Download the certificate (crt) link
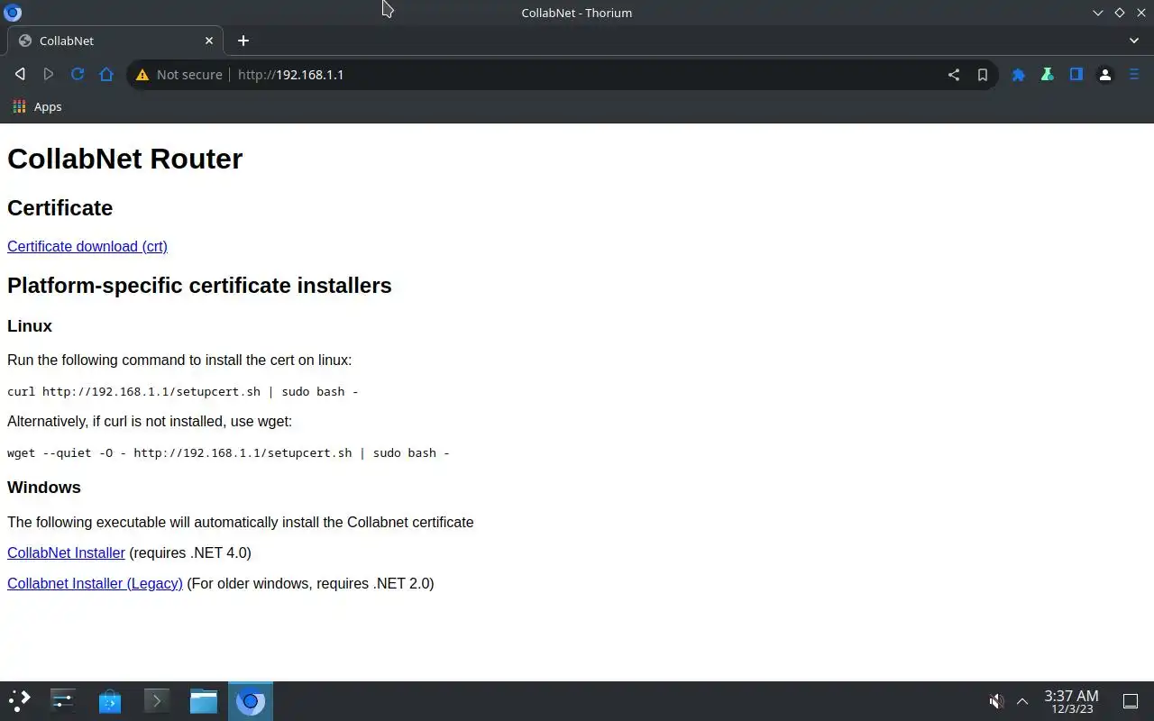The image size is (1154, 721). click(87, 246)
